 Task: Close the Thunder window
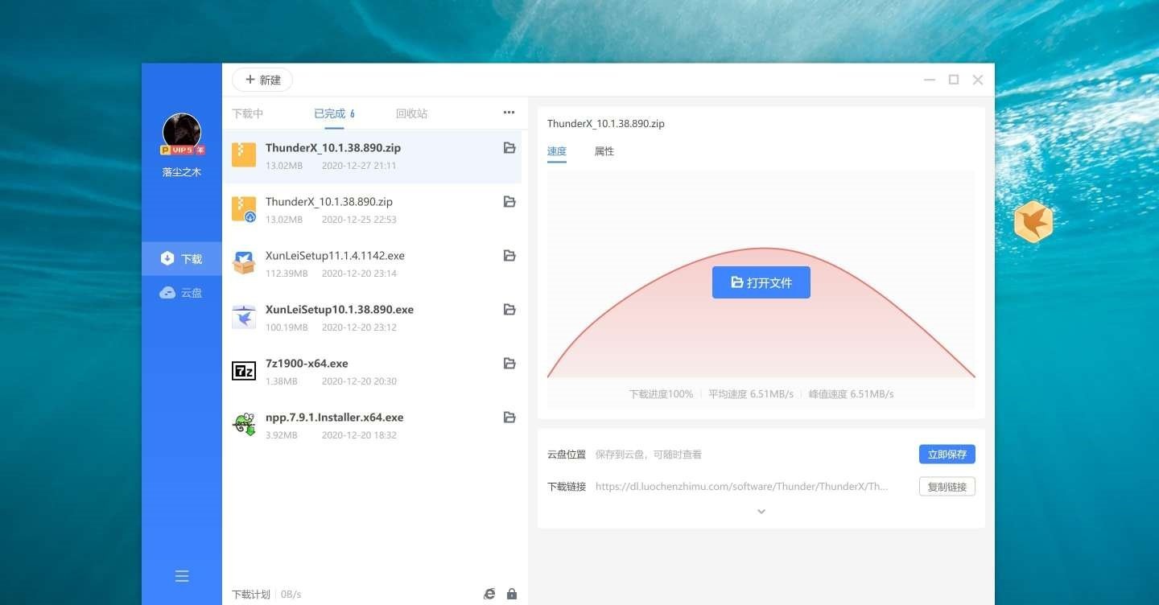click(978, 80)
